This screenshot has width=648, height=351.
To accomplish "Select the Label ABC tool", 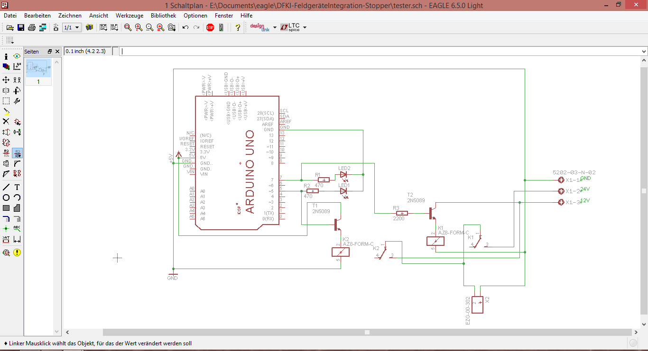I will [17, 229].
